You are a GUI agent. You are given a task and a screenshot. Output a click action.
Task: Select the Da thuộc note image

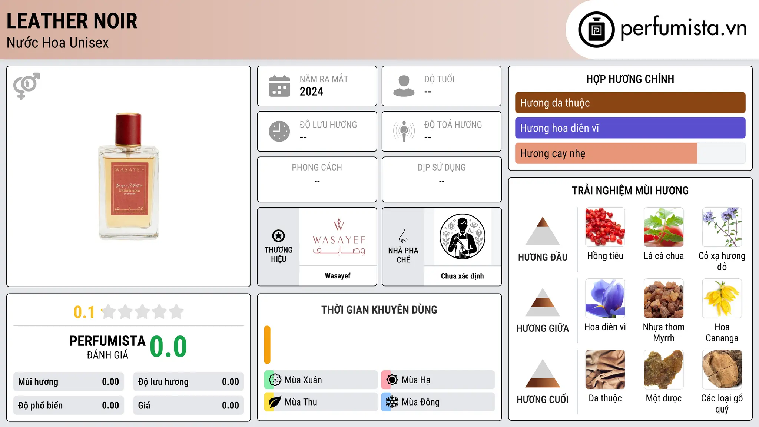[x=605, y=370]
